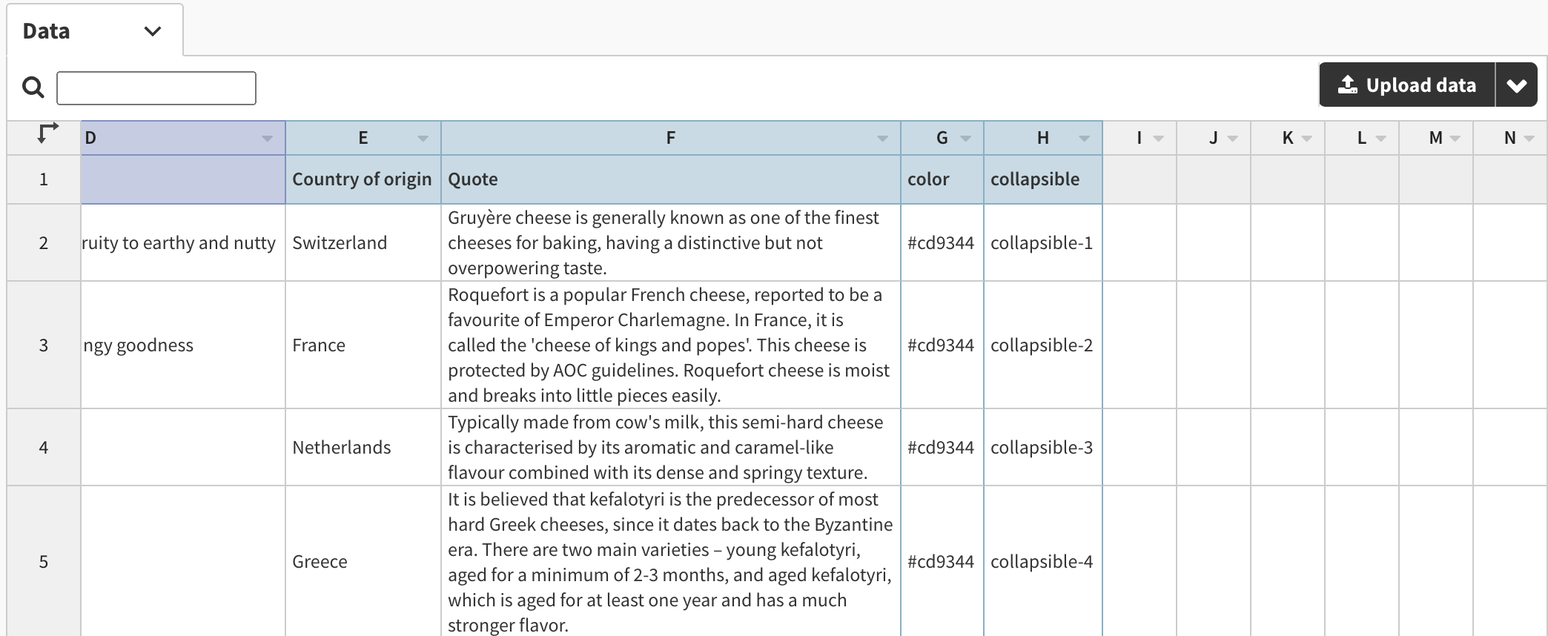Screen dimensions: 1548x636
Task: Open column I dropdown arrow
Action: [x=1158, y=139]
